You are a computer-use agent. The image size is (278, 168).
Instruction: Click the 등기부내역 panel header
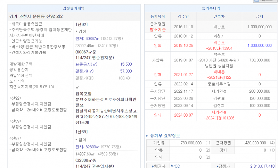click(x=211, y=8)
